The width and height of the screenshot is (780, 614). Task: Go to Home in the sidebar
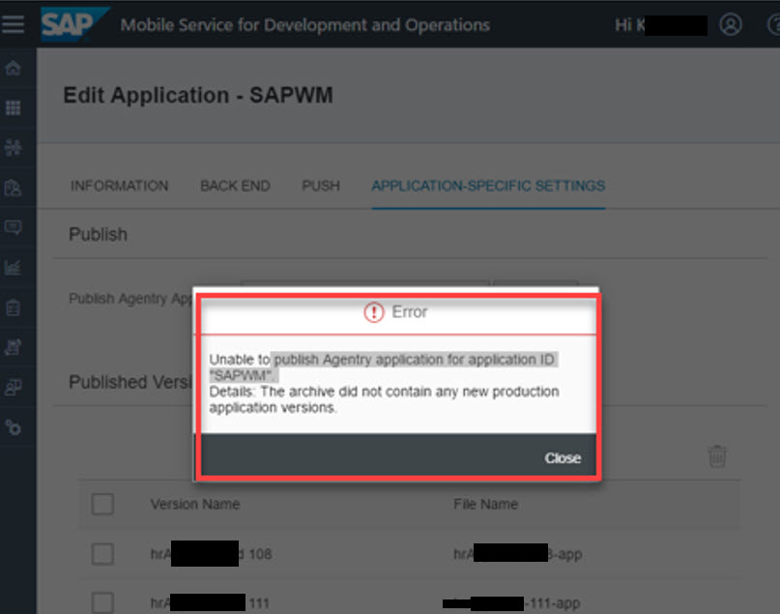(x=13, y=68)
